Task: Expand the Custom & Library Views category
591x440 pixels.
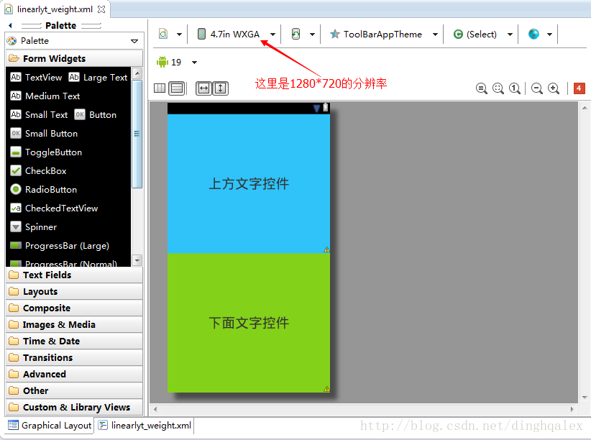Action: (x=74, y=407)
